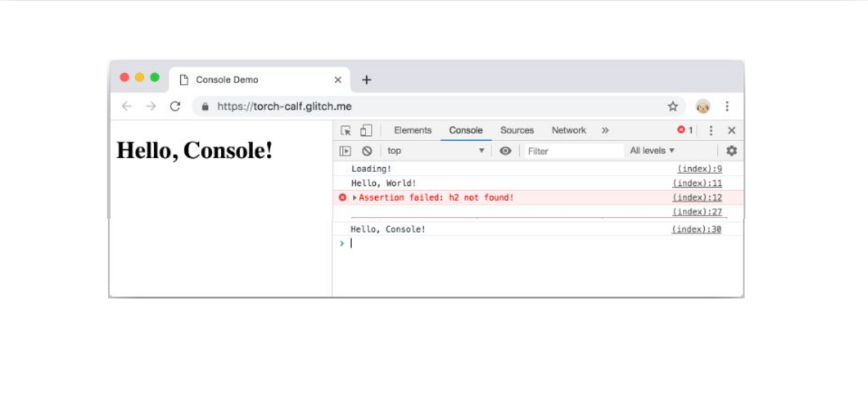Open the All levels dropdown

[x=652, y=151]
